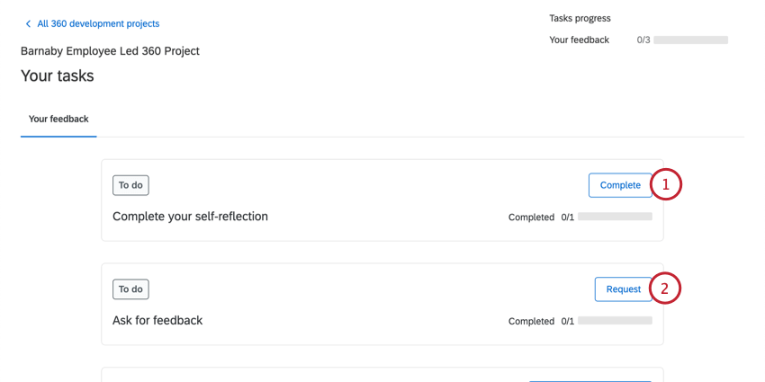765x382 pixels.
Task: Click Barnaby Employee Led 360 Project title
Action: pos(110,51)
